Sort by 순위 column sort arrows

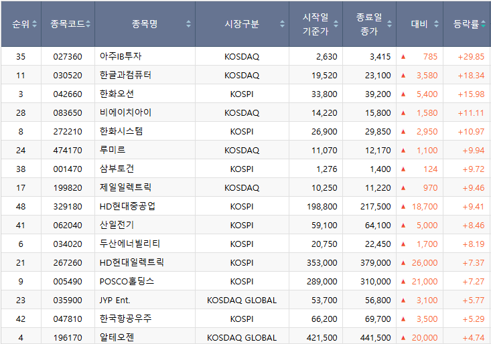click(x=34, y=24)
